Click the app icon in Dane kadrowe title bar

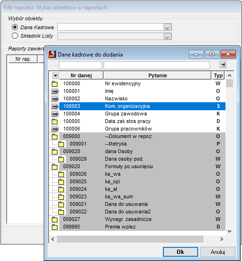(52, 54)
